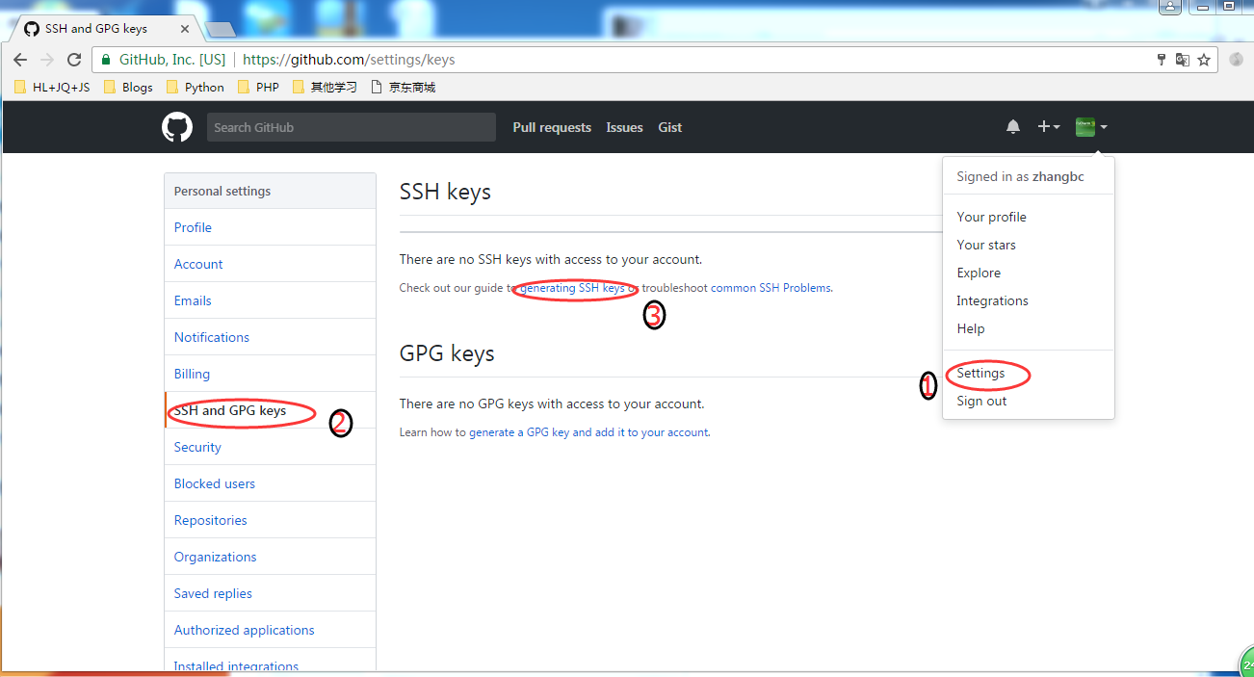Choose Explore in user menu
This screenshot has height=677, width=1254.
[x=1029, y=273]
